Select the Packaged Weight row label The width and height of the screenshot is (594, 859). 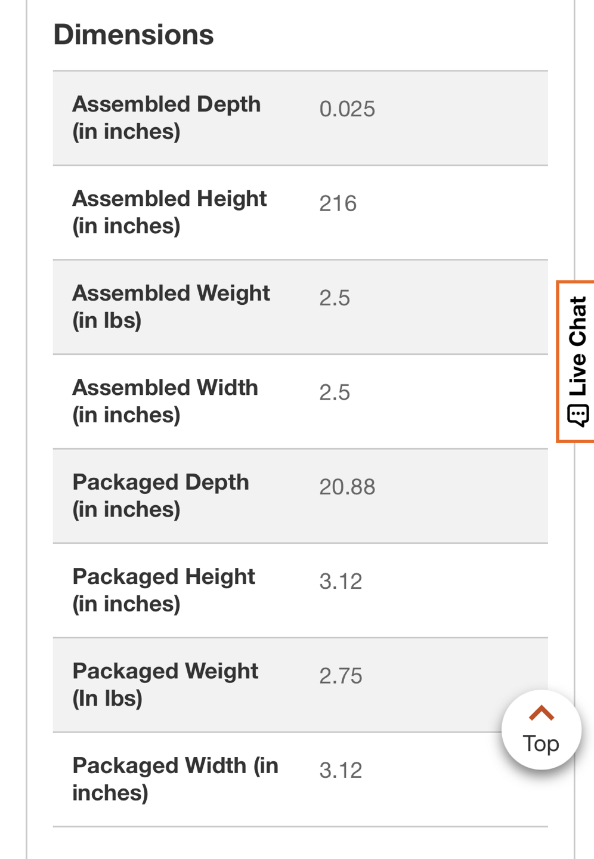tap(165, 684)
